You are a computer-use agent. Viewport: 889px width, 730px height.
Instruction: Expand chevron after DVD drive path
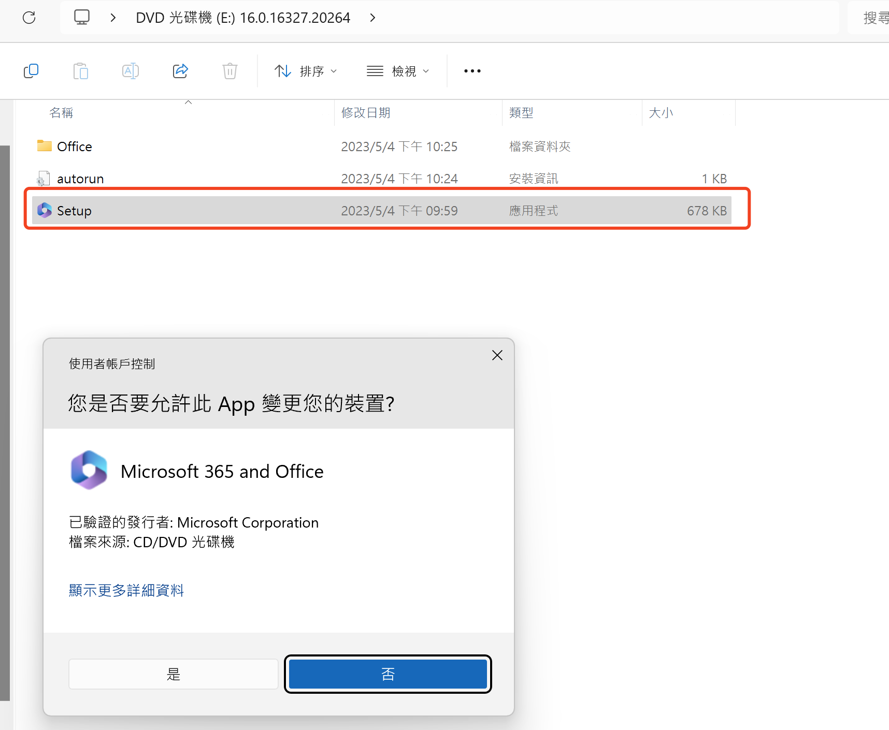coord(372,18)
